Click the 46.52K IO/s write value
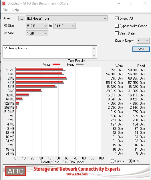Screen dimensions: 151x180 pos(114,87)
